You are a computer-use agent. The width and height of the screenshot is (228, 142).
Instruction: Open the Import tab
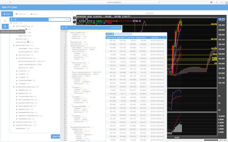7,14
